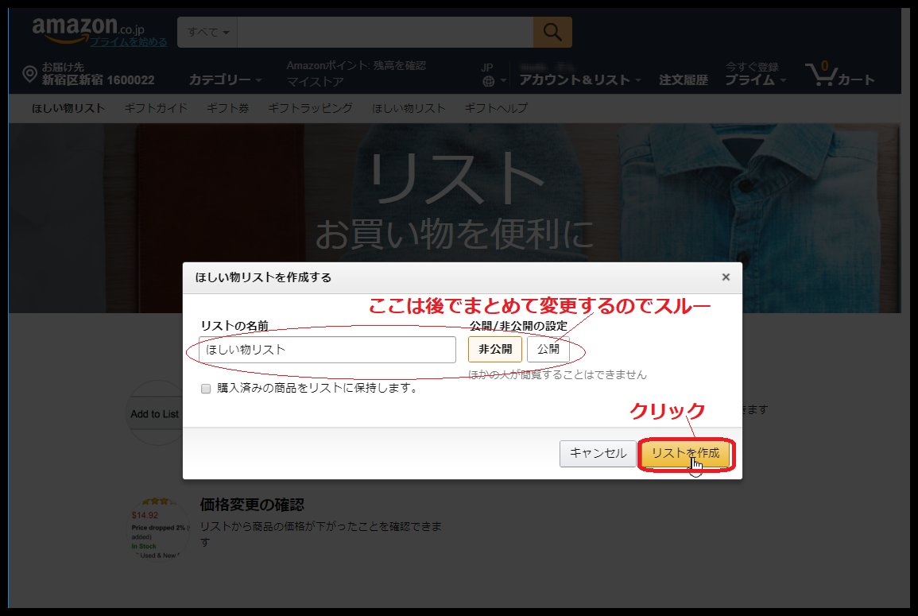This screenshot has height=616, width=918.
Task: Expand the カテゴリー dropdown menu
Action: pos(225,79)
